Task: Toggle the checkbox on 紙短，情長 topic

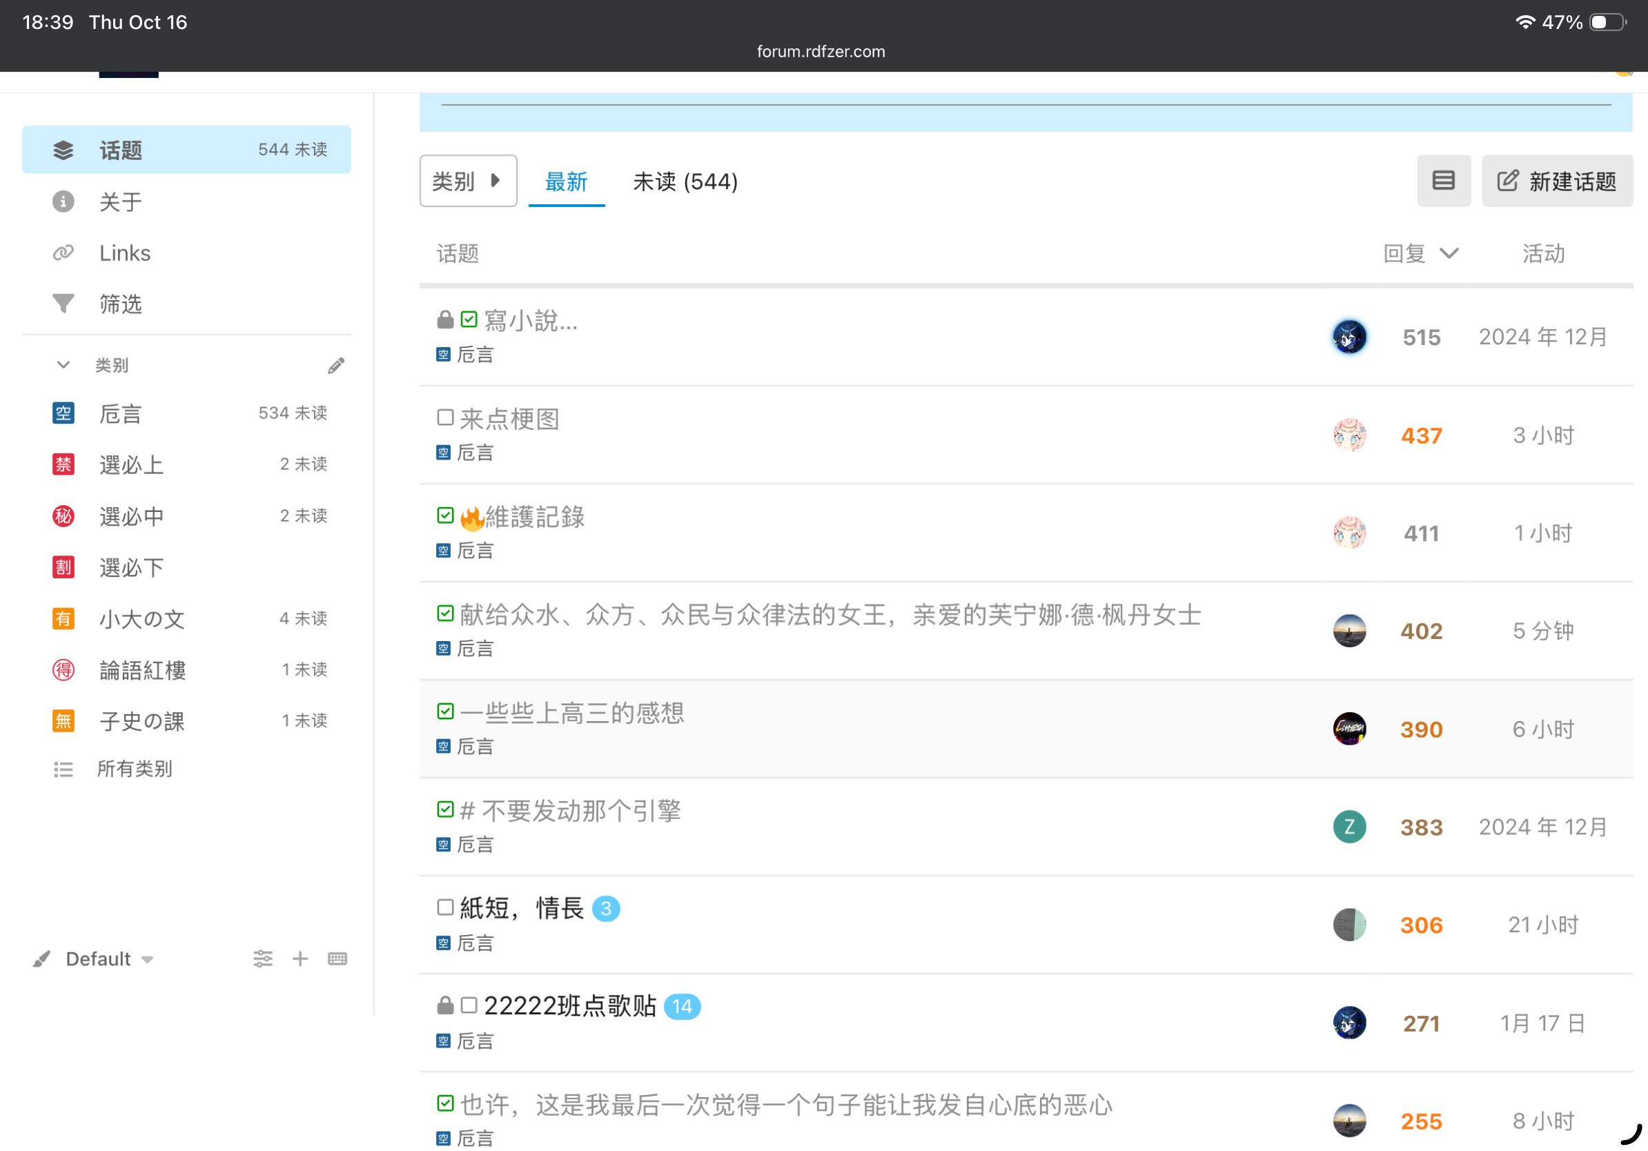Action: click(x=445, y=907)
